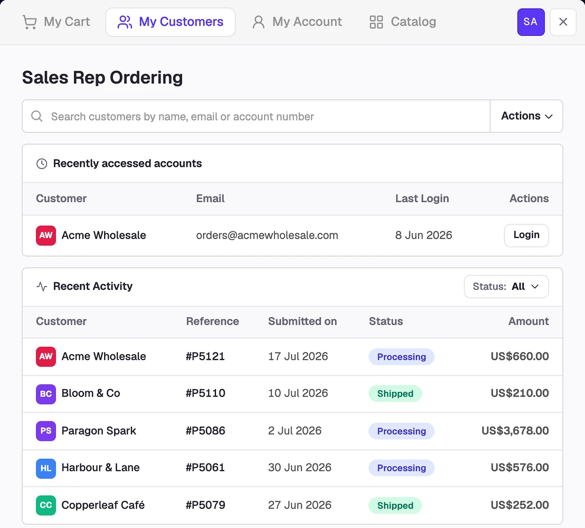Click the Reference column header
The height and width of the screenshot is (528, 585).
(212, 321)
